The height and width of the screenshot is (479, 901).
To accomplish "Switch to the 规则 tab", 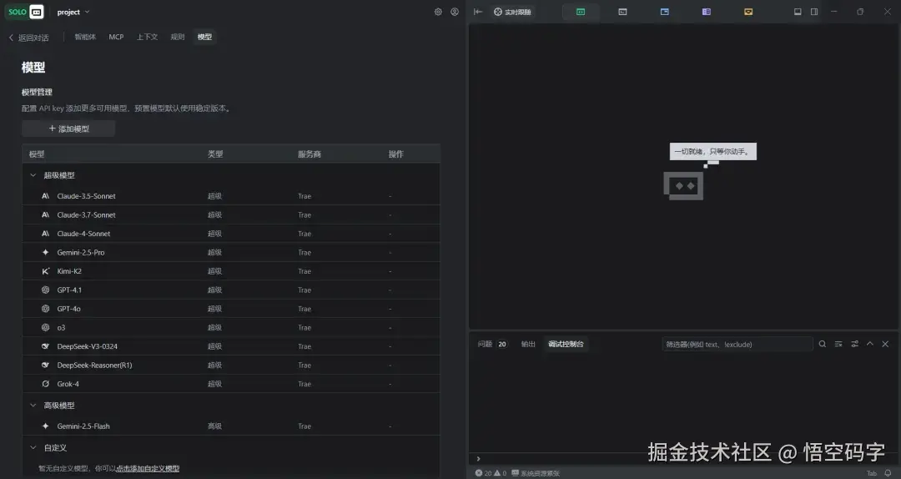I will [x=178, y=37].
